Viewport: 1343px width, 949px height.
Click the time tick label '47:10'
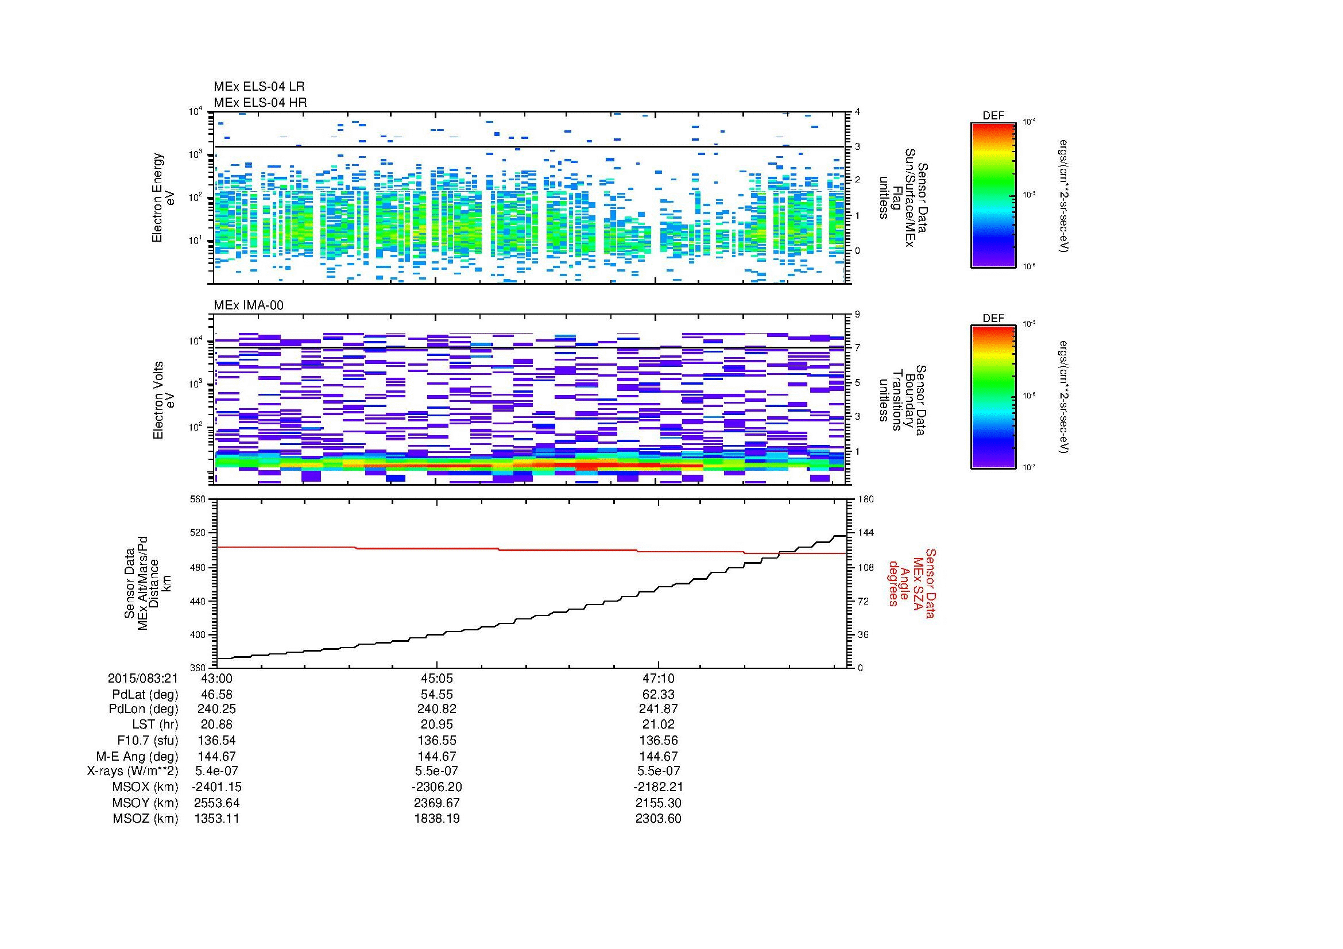659,678
